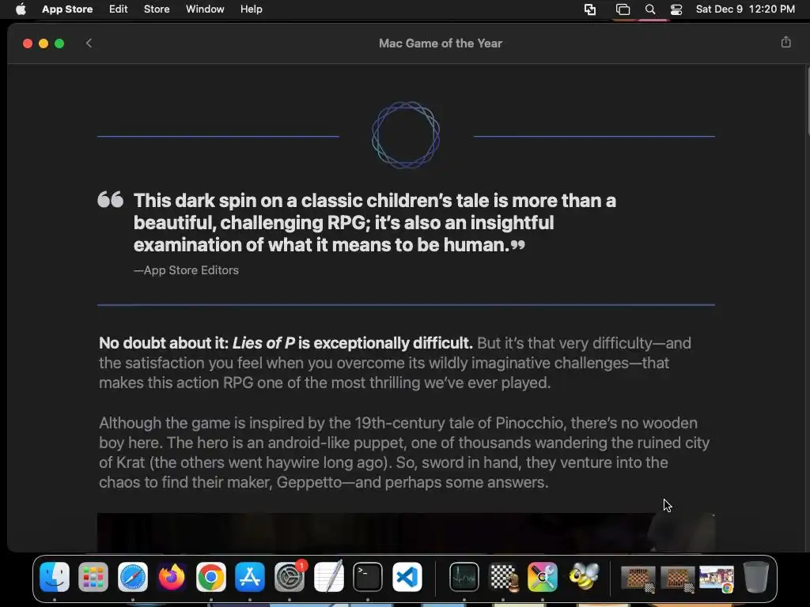Launch Google Chrome from the dock
The image size is (810, 607).
click(210, 576)
